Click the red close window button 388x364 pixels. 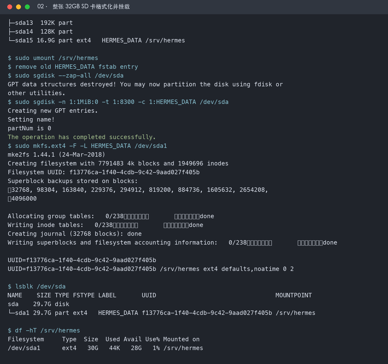(x=10, y=7)
